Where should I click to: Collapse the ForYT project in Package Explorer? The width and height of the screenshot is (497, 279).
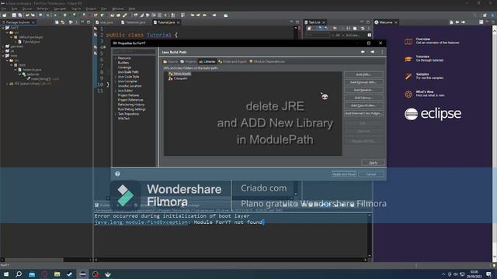[3, 28]
